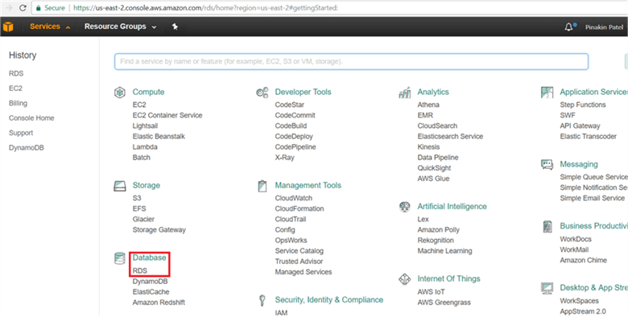
Task: Open Elastic Beanstalk service
Action: pyautogui.click(x=159, y=137)
